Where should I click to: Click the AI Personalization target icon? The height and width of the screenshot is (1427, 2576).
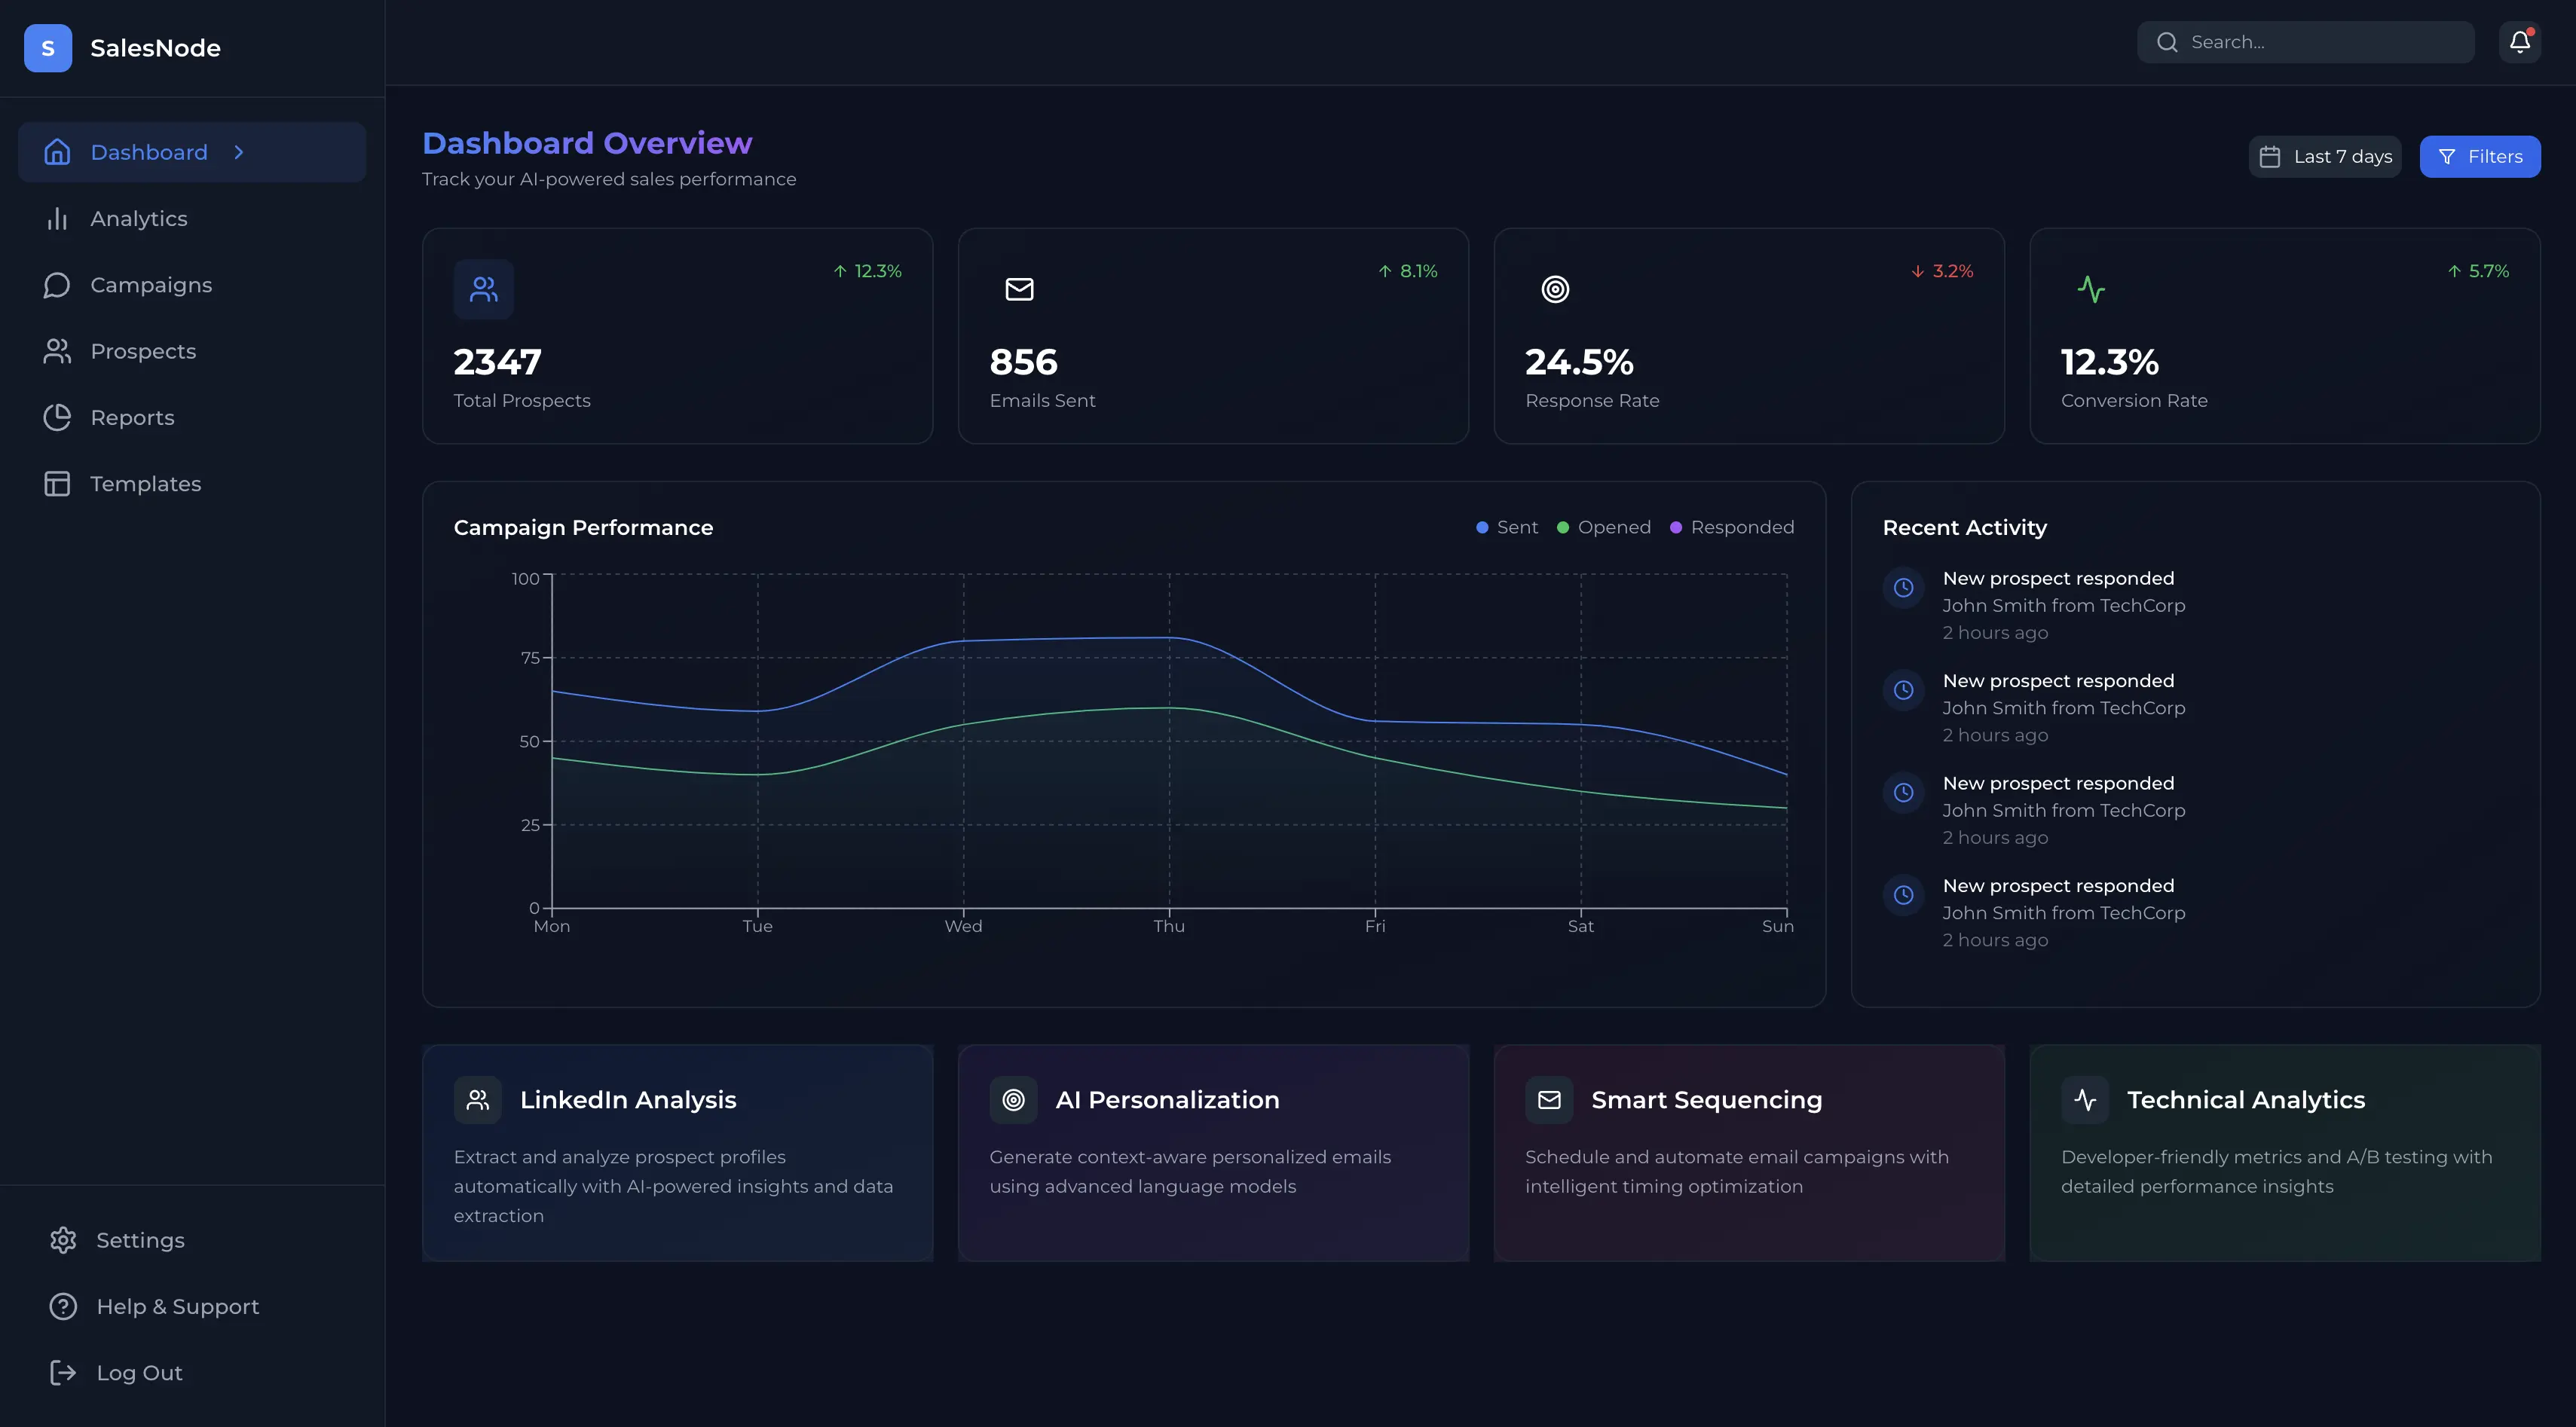[x=1014, y=1100]
